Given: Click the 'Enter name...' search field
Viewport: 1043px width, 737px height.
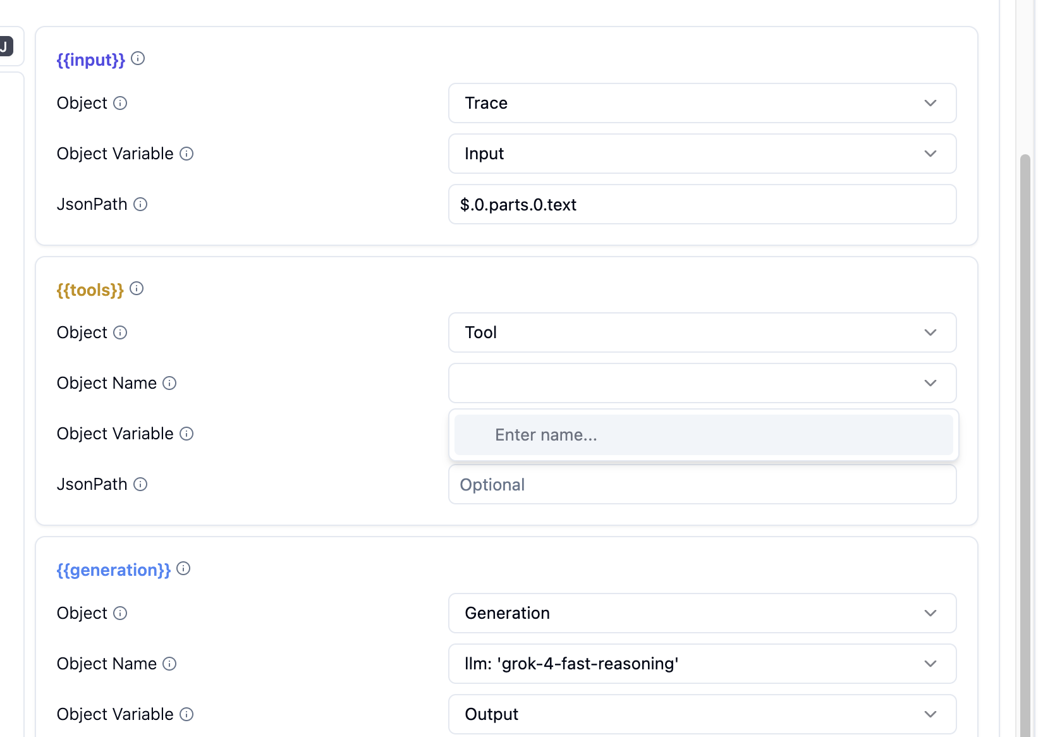Looking at the screenshot, I should pos(703,435).
